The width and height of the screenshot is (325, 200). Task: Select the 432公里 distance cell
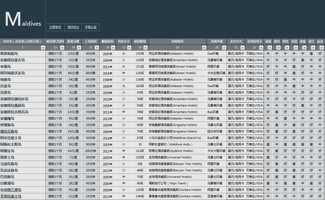click(73, 151)
